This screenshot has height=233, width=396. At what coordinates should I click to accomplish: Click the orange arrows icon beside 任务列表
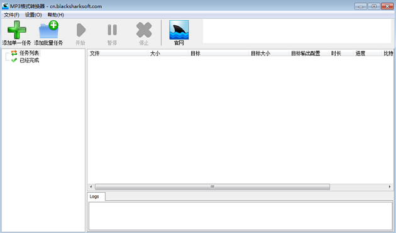tap(14, 53)
